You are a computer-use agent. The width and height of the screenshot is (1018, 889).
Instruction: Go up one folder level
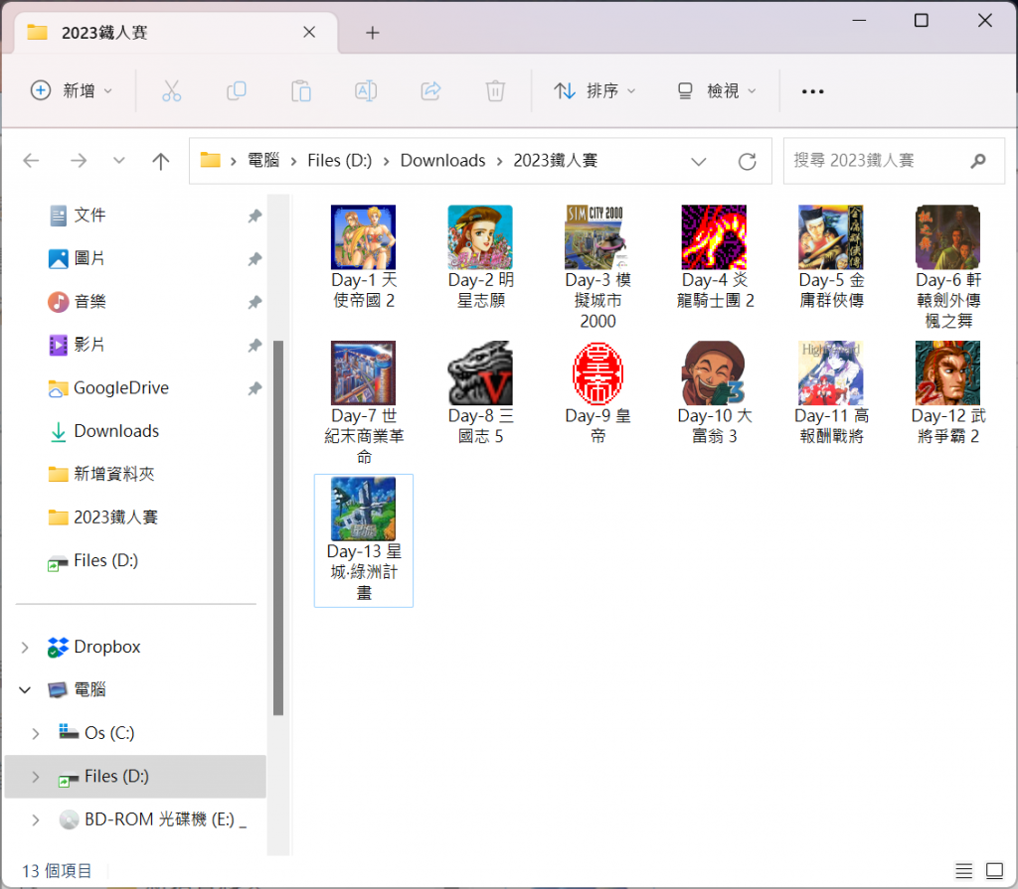coord(160,160)
